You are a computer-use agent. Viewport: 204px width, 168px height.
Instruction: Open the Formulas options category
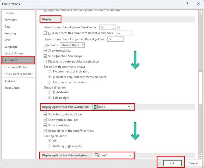coord(10,20)
